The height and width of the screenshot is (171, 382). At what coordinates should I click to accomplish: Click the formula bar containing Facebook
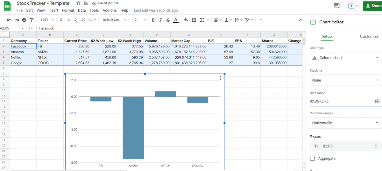point(170,28)
